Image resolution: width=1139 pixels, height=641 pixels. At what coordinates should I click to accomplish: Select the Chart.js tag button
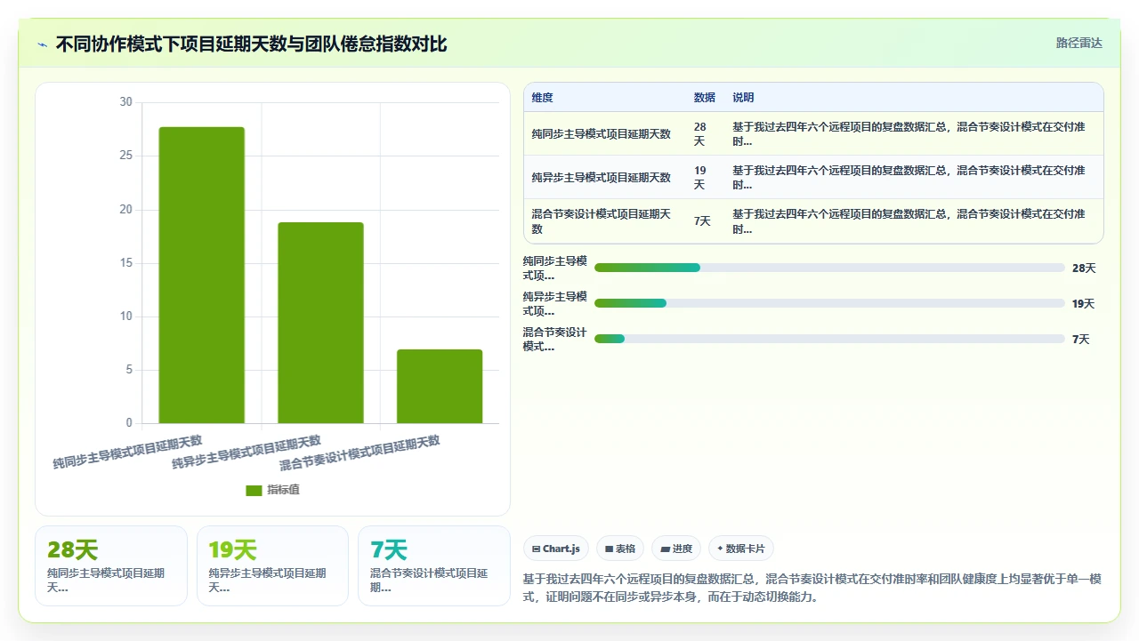[556, 549]
